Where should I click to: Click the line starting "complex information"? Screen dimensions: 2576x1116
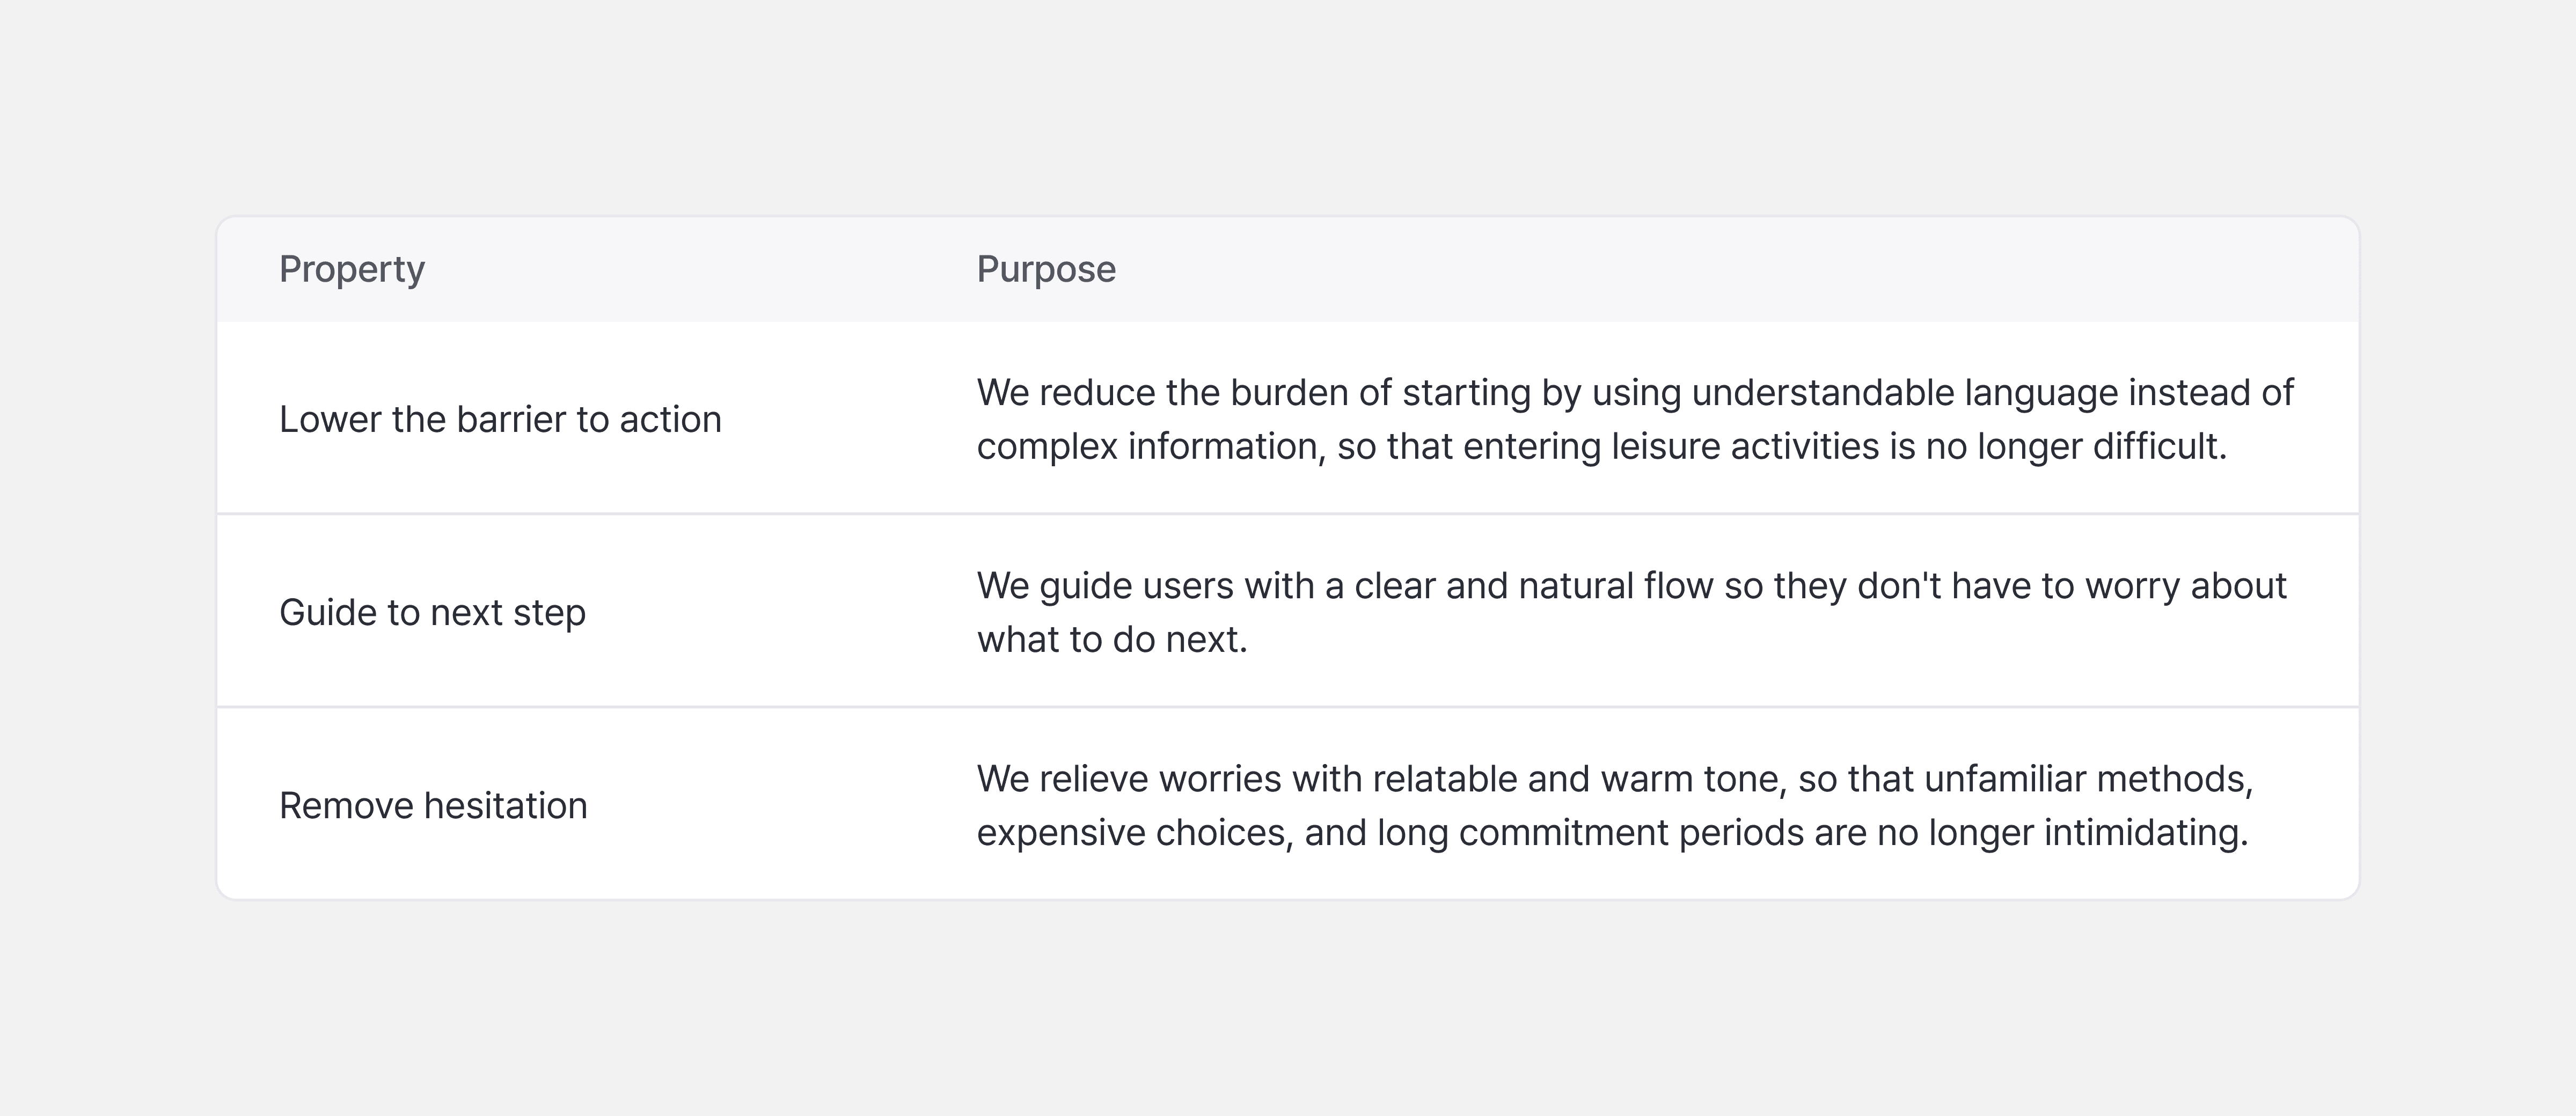pyautogui.click(x=1601, y=446)
